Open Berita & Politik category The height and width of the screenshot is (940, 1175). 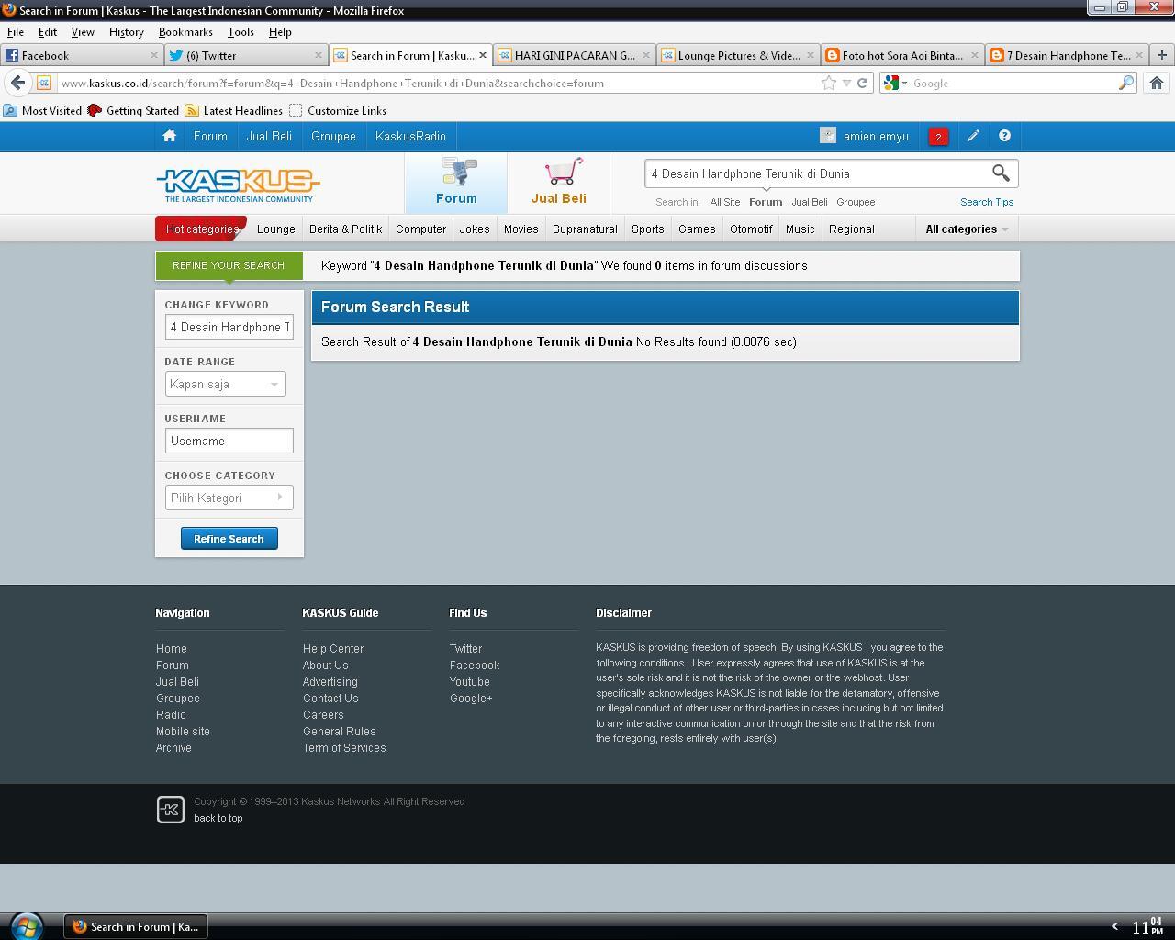tap(345, 229)
